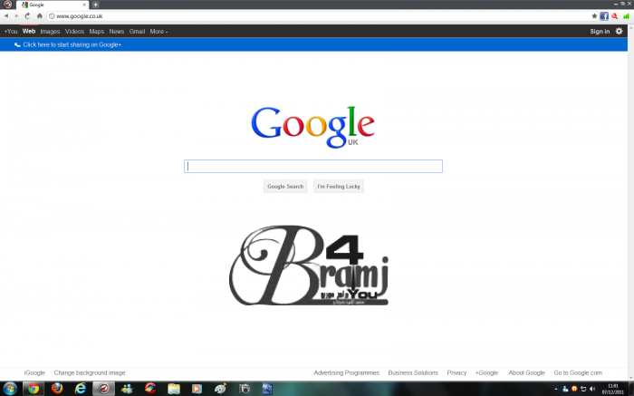Open a new browser tab
The image size is (634, 396).
point(96,5)
